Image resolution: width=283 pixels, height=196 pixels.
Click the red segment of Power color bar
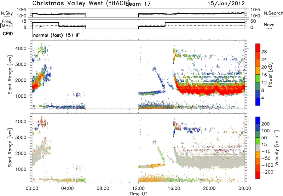(258, 47)
